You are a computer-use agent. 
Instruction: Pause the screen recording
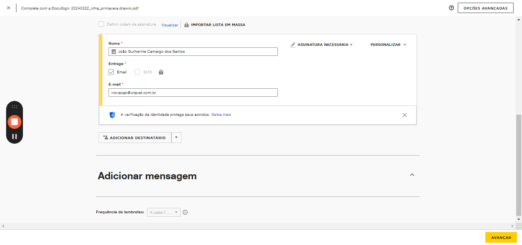(x=15, y=136)
